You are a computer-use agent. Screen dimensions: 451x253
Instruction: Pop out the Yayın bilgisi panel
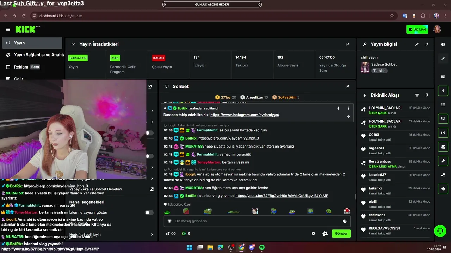[426, 44]
